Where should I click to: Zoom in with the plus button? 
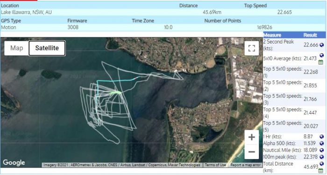[251, 137]
